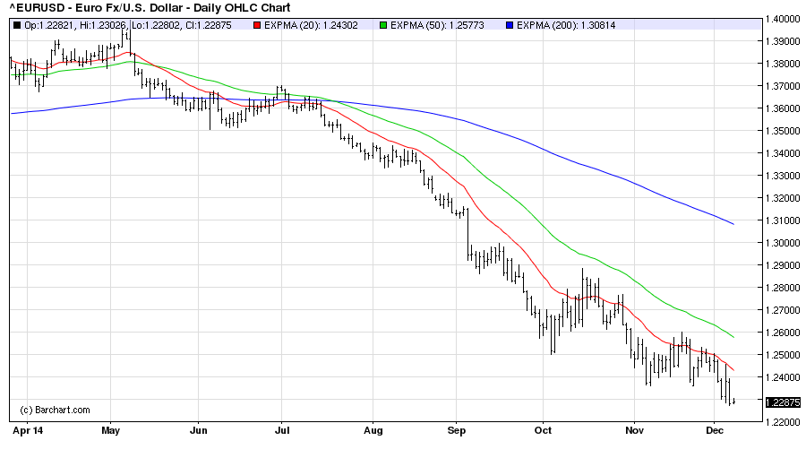Click the black OHLC legend swatch
Viewport: 806px width, 458px height.
(x=18, y=24)
